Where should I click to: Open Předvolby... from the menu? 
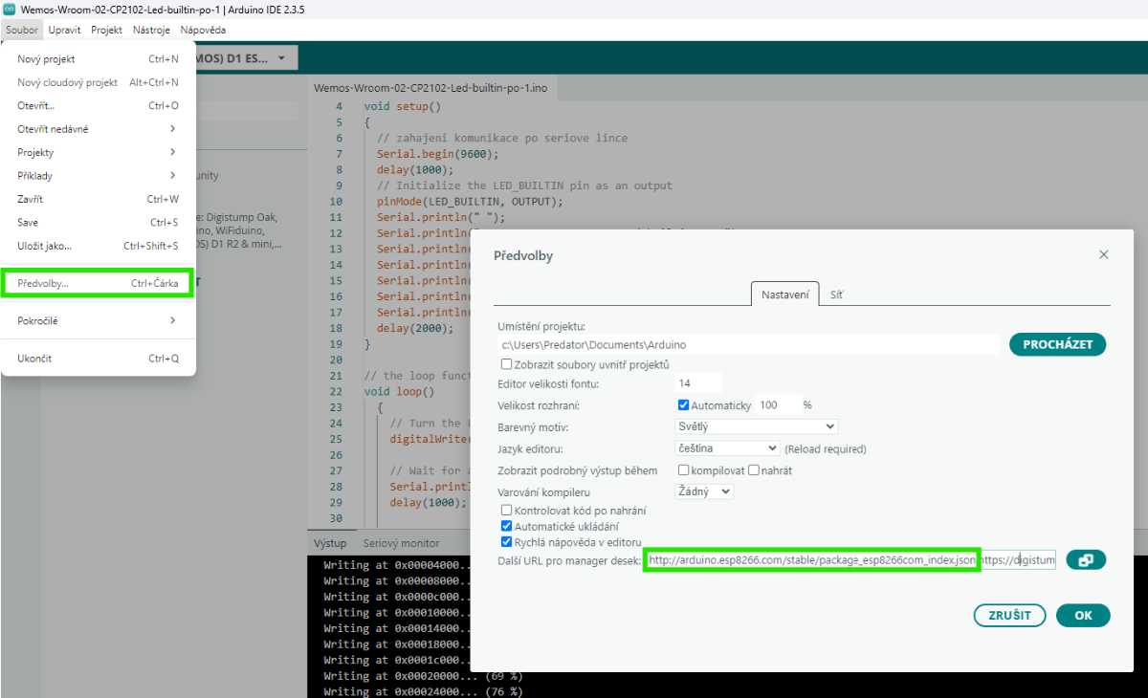point(99,283)
